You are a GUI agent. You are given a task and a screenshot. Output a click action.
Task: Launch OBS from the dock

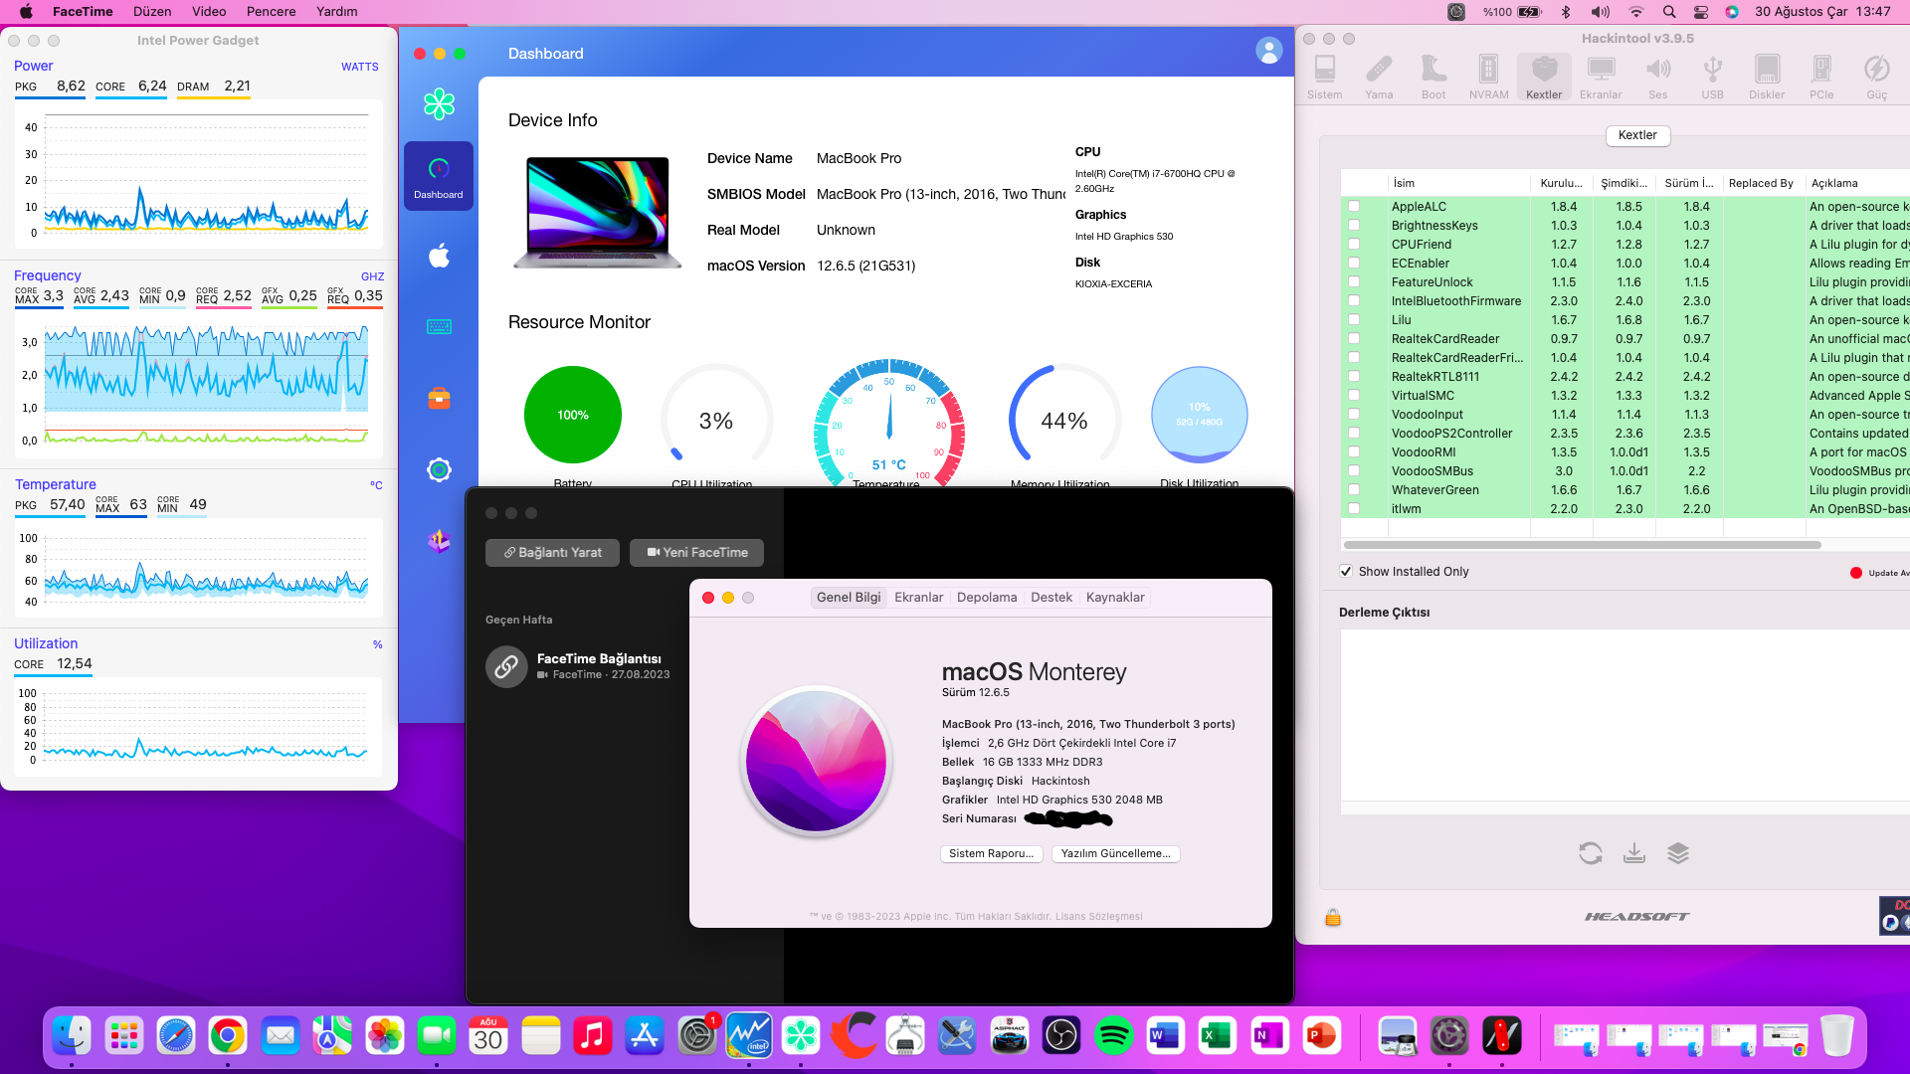pyautogui.click(x=1061, y=1036)
